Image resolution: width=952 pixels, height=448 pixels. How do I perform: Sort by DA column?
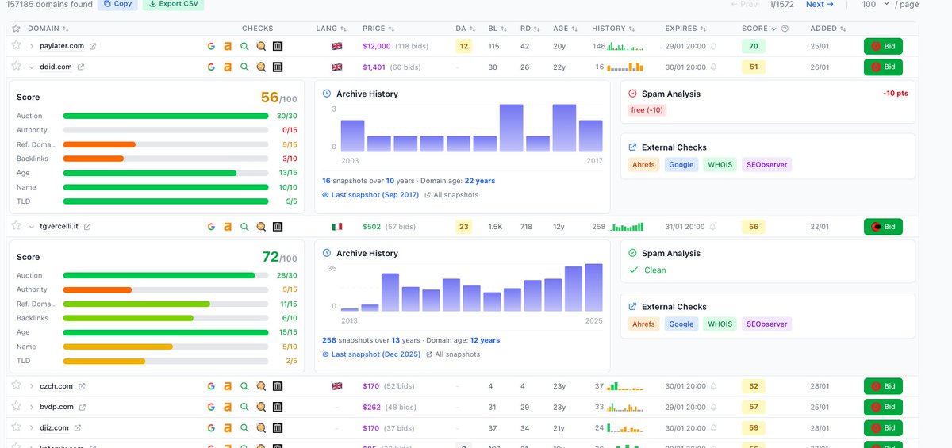(x=466, y=29)
